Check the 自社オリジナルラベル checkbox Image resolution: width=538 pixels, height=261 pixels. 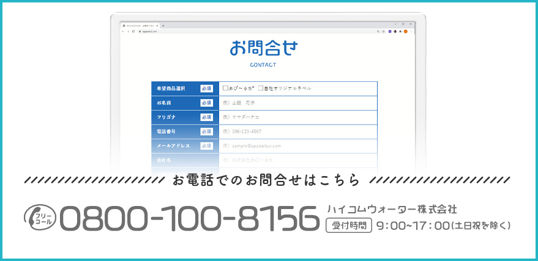click(260, 89)
